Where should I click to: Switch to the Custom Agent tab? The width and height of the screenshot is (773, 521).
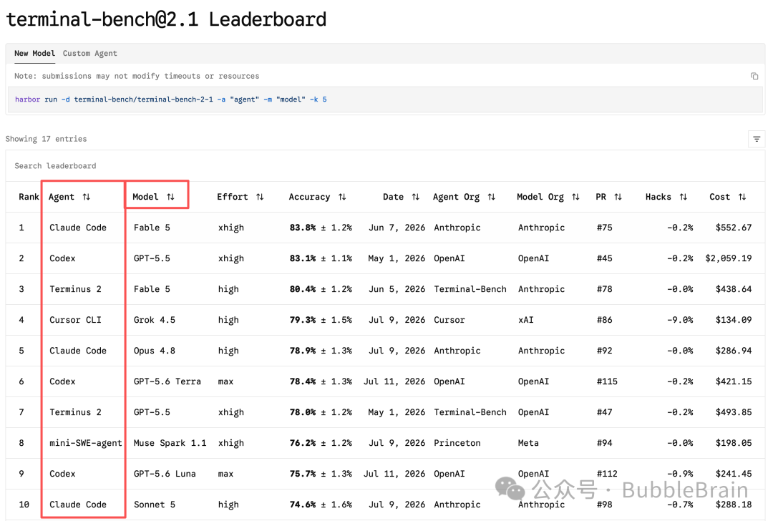point(89,53)
